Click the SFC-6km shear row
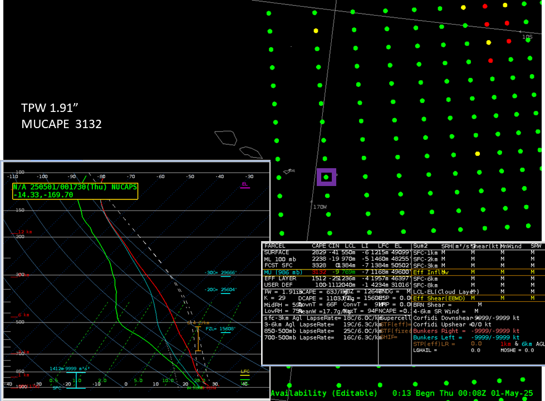 pyautogui.click(x=478, y=278)
